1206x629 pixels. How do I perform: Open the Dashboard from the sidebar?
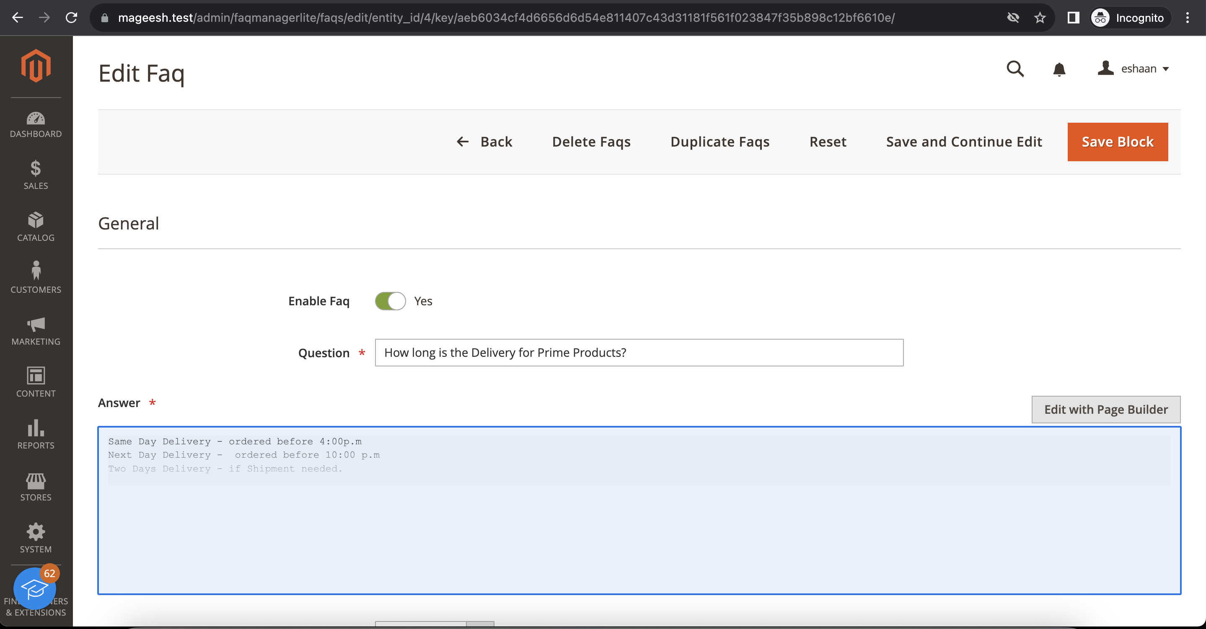(x=36, y=124)
